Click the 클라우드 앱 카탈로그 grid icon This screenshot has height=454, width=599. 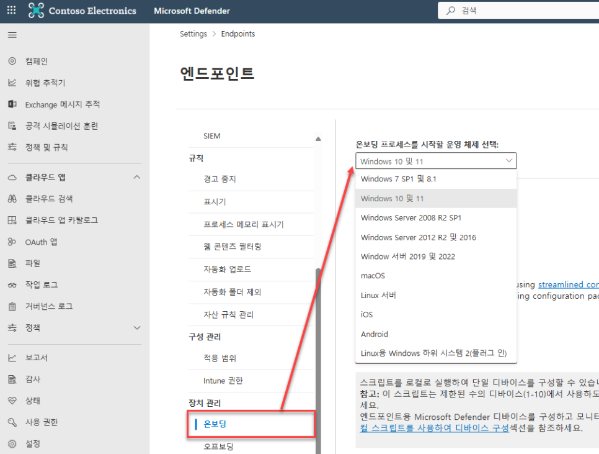[12, 220]
